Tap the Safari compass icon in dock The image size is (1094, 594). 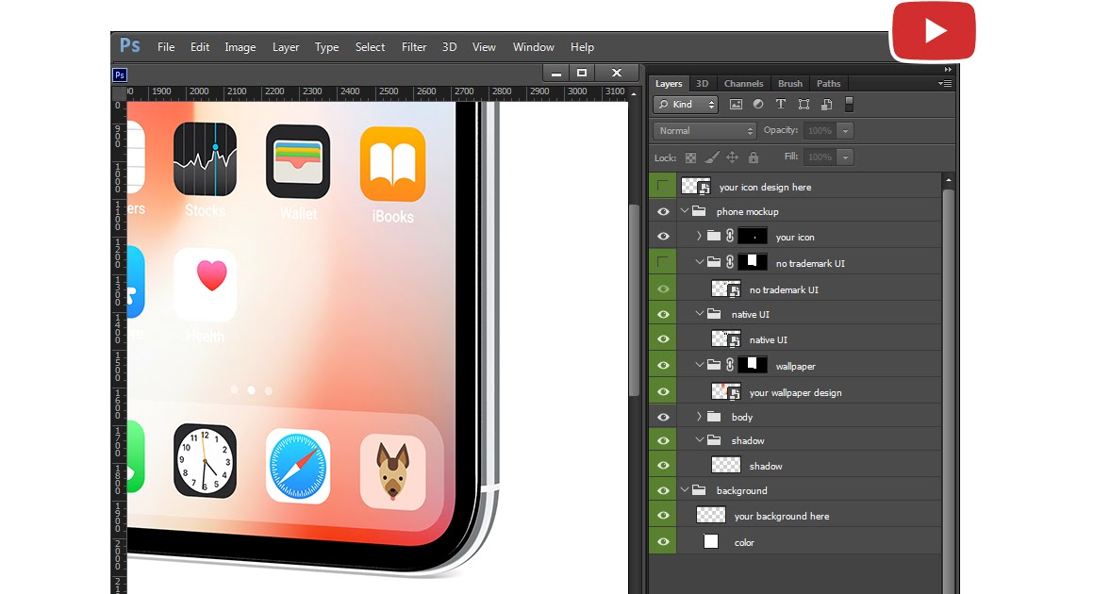(298, 467)
